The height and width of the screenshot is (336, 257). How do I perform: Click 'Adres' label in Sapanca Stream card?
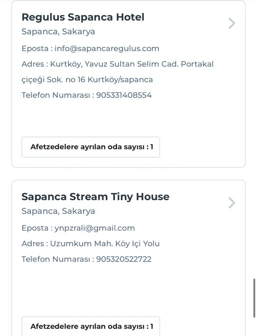pyautogui.click(x=33, y=243)
